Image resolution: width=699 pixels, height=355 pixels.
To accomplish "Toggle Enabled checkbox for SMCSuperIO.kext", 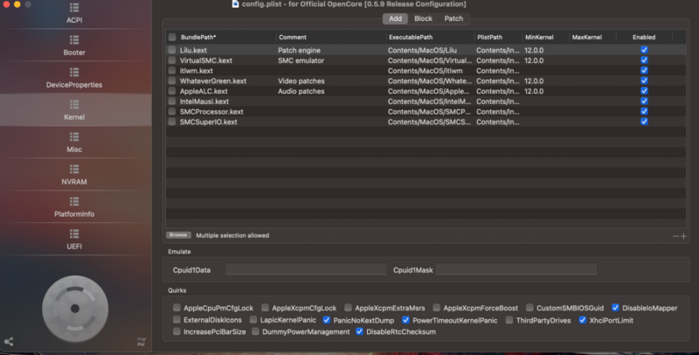I will coord(644,122).
